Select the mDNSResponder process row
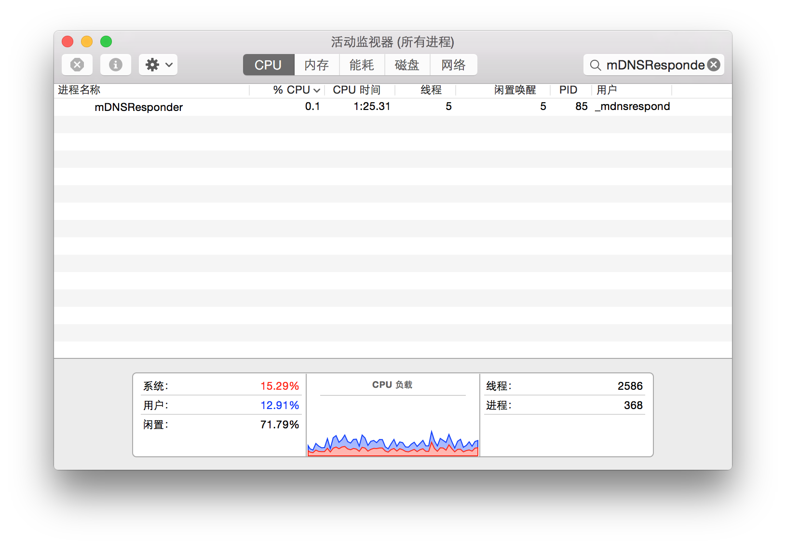The width and height of the screenshot is (786, 547). [x=393, y=107]
